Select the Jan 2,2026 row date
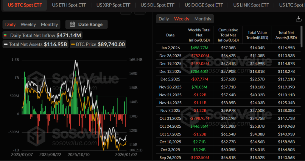Screen dimensions: 305x161 [x=170, y=48]
